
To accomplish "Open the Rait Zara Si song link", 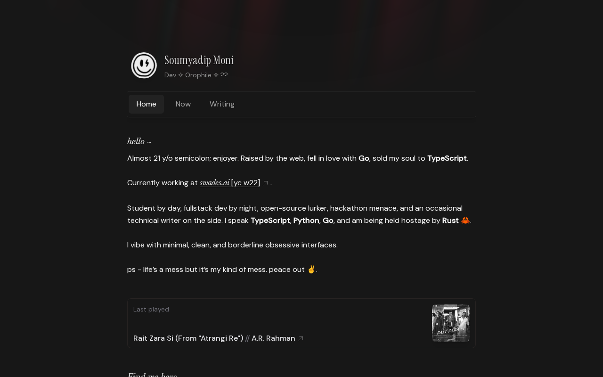I will [188, 338].
